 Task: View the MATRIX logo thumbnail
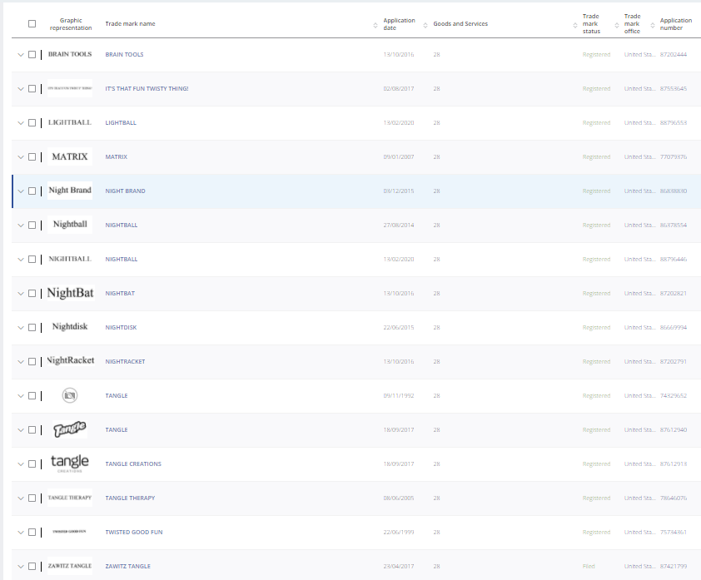pos(70,156)
